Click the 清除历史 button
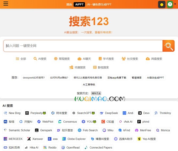This screenshot has width=178, height=151. coord(96,93)
